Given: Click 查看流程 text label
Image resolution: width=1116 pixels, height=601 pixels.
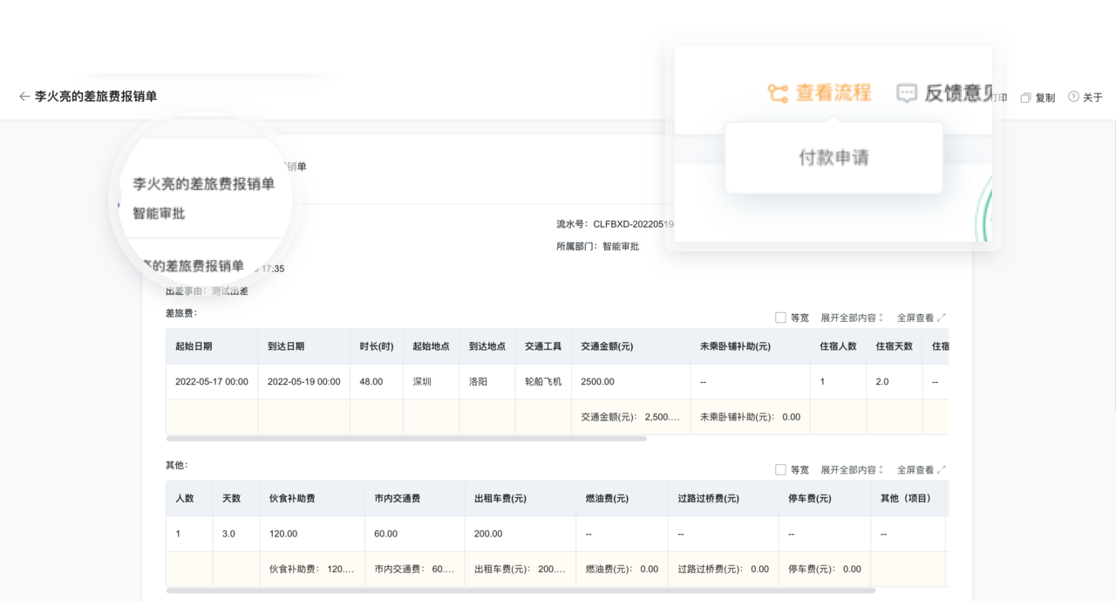Looking at the screenshot, I should tap(834, 93).
